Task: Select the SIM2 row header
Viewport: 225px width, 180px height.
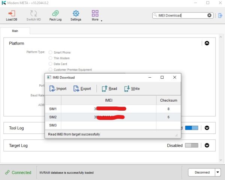Action: 53,117
